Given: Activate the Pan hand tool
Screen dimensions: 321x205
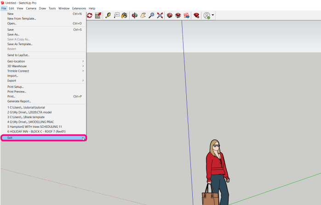Looking at the screenshot, I should [x=143, y=15].
